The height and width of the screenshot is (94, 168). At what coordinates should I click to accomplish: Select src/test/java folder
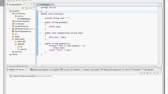point(19,24)
